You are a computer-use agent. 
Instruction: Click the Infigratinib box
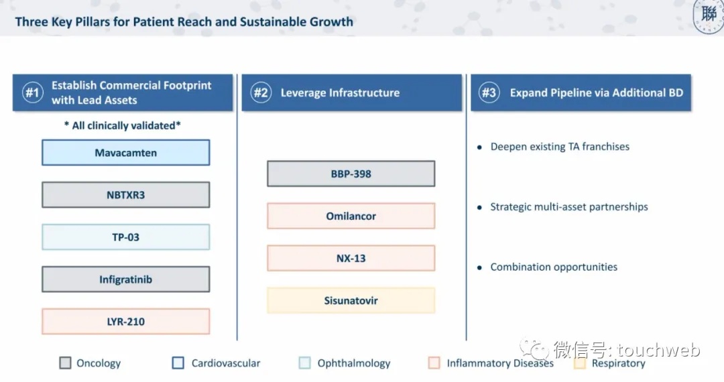point(125,279)
